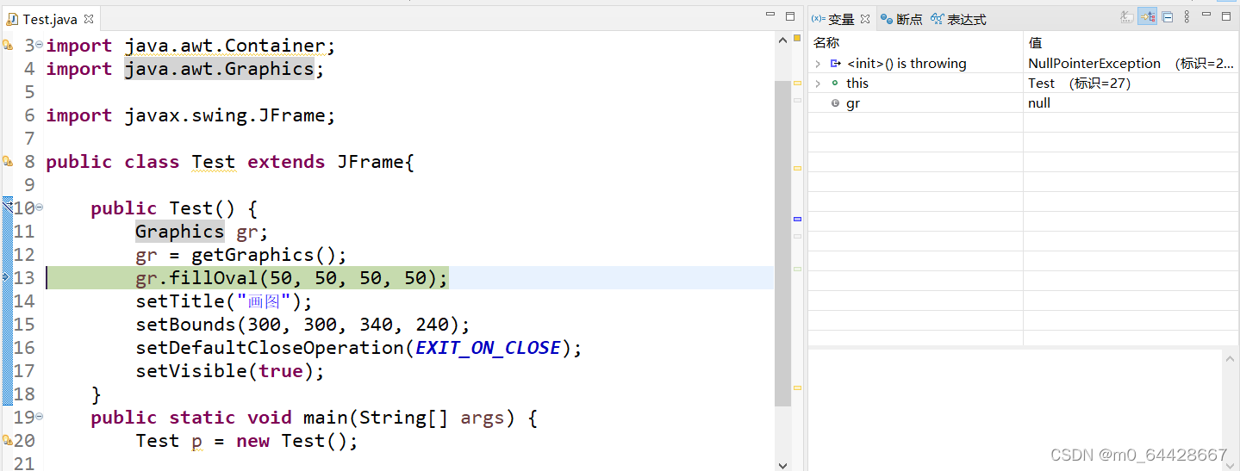Screen dimensions: 1240x471
Task: Click on 'setBounds(300, 300, 340, 240);' line
Action: tap(302, 325)
